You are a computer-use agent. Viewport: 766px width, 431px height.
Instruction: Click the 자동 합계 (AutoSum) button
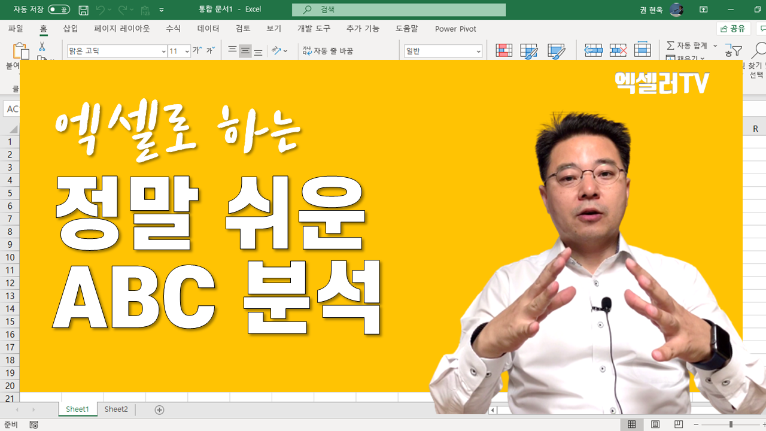click(x=687, y=45)
